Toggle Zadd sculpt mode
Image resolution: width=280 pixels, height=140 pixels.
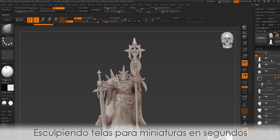78,18
